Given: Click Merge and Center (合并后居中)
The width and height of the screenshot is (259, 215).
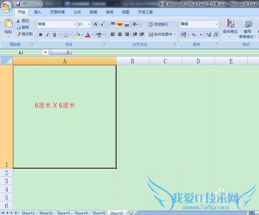Looking at the screenshot, I should [x=160, y=34].
